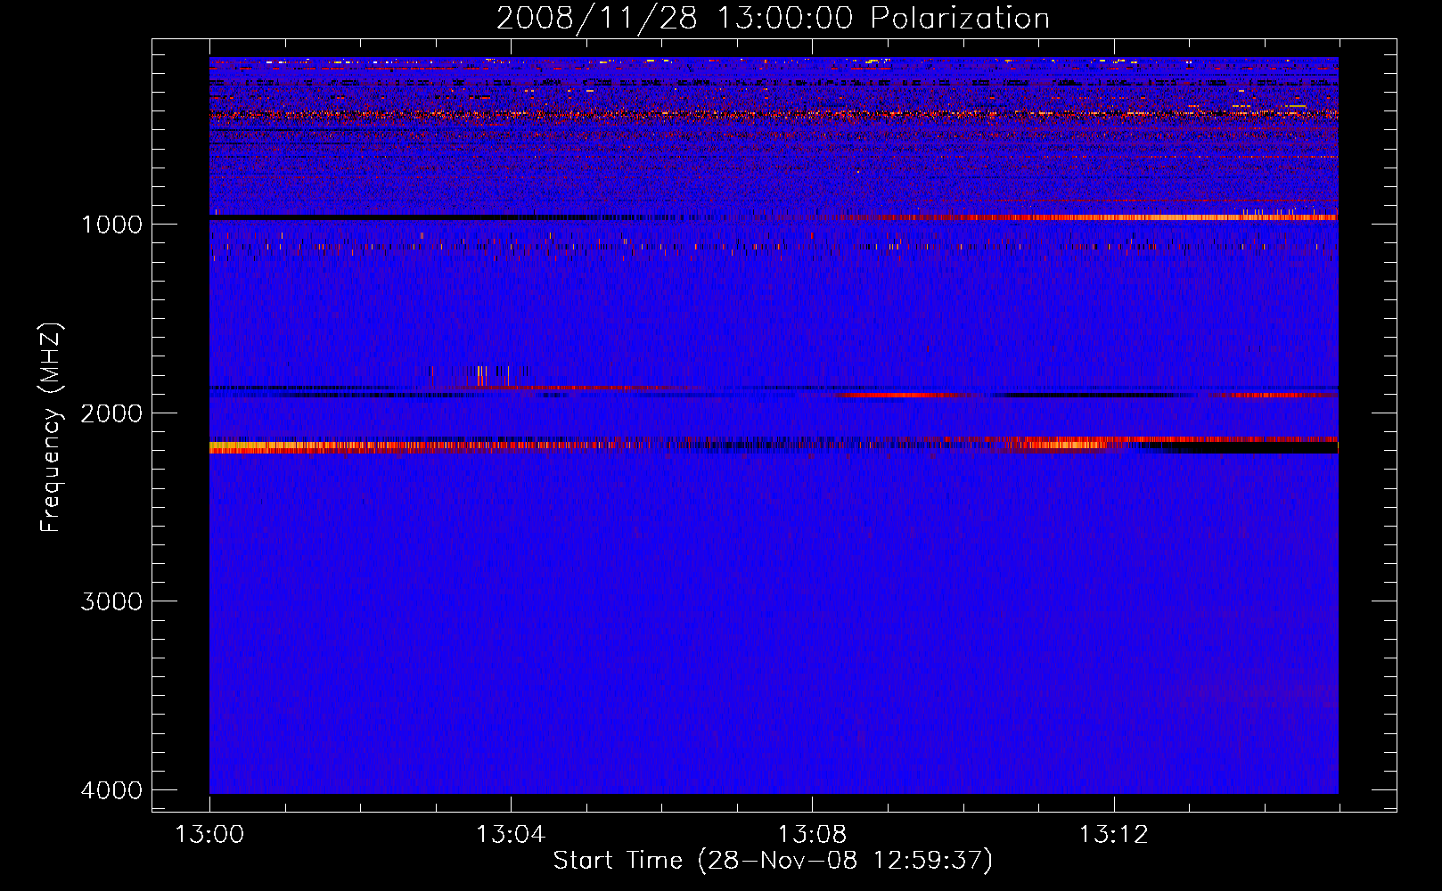Viewport: 1442px width, 891px height.
Task: Click the 13:00 time tick label
Action: (209, 835)
